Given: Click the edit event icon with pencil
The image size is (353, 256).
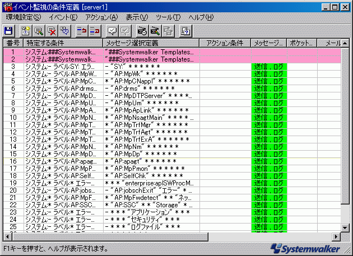Looking at the screenshot, I should [x=39, y=31].
